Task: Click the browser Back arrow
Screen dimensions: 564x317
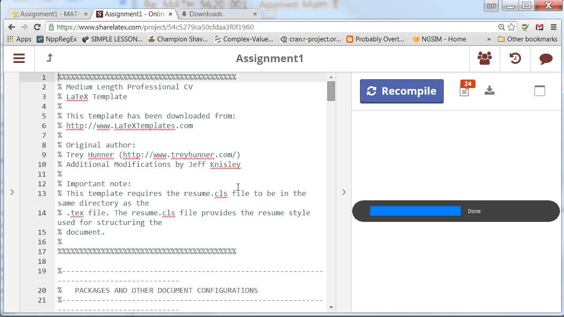Action: 12,27
